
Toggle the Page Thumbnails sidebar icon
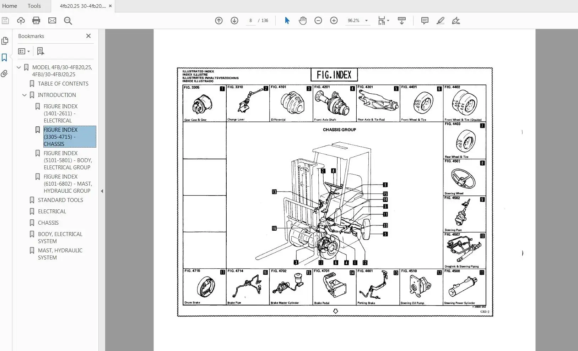[5, 41]
